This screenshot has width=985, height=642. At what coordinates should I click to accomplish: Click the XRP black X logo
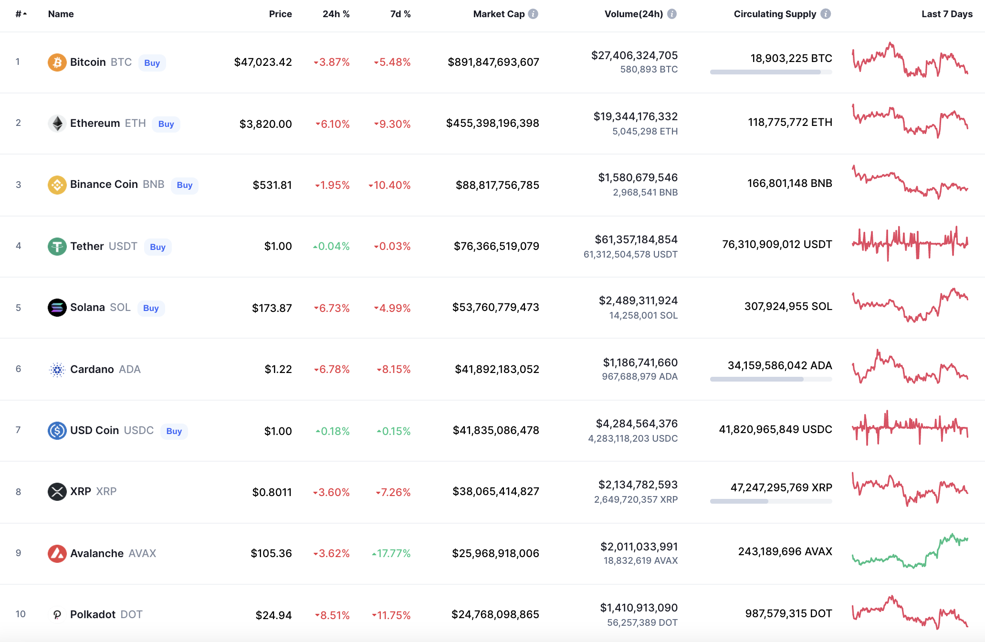click(57, 492)
